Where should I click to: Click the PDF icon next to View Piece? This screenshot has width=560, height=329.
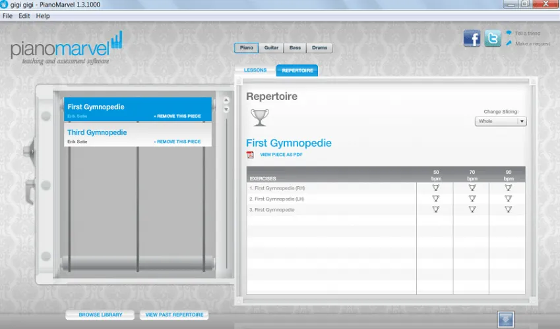pos(250,155)
